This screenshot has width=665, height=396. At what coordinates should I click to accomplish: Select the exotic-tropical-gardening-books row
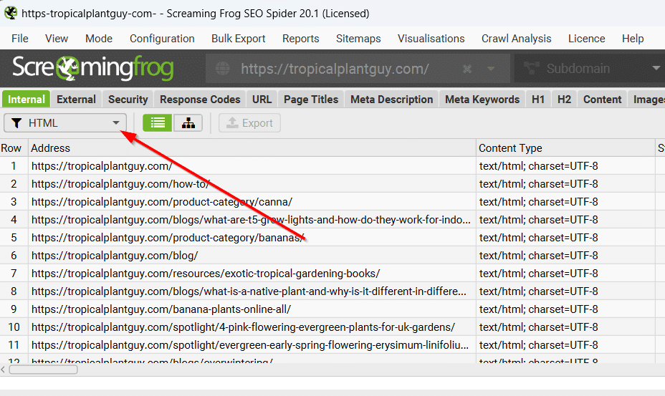coord(252,274)
